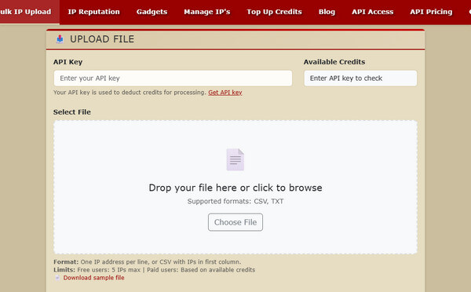Click the Available Credits field
This screenshot has width=471, height=292.
pos(360,78)
